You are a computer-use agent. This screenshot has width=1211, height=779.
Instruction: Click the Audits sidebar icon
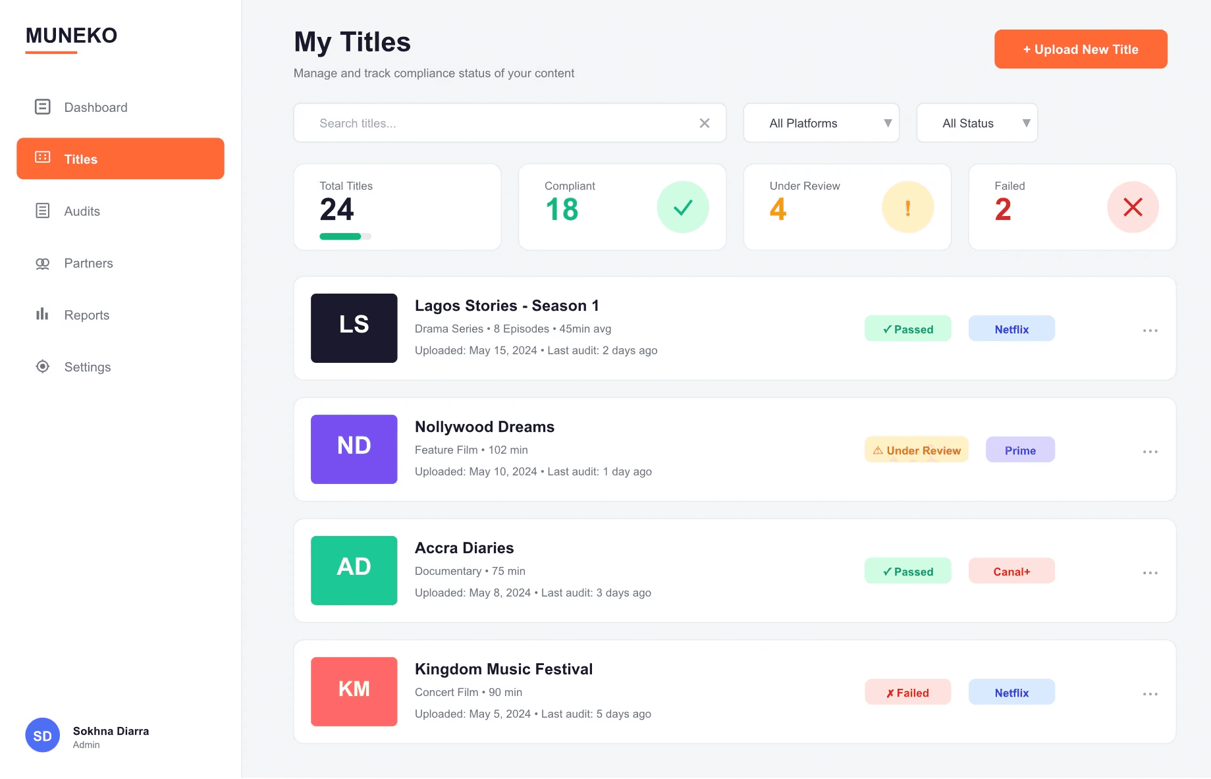[x=42, y=211]
